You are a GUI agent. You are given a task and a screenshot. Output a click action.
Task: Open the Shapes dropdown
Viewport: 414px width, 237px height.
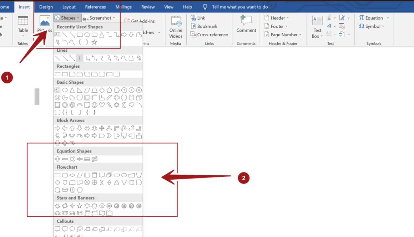66,18
